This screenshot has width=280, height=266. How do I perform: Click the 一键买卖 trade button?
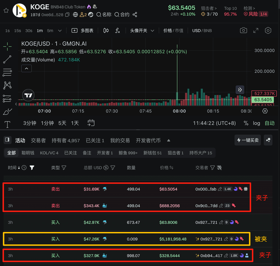pyautogui.click(x=248, y=140)
